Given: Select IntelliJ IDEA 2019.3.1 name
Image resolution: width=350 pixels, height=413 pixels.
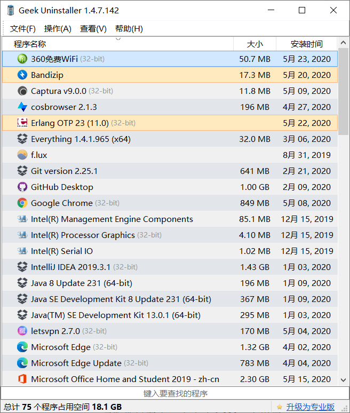Looking at the screenshot, I should (x=71, y=267).
